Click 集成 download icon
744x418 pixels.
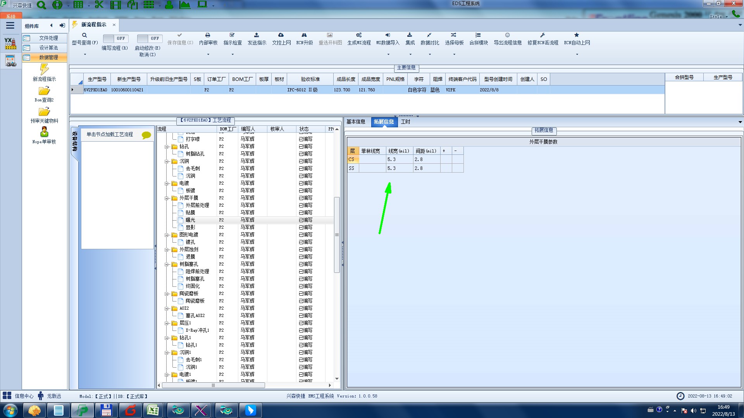click(x=410, y=35)
